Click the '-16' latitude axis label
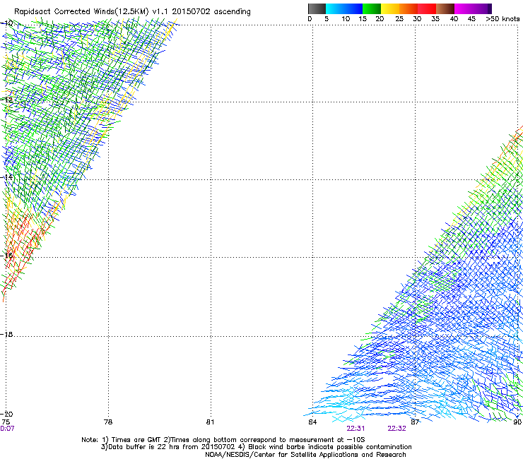Image resolution: width=523 pixels, height=459 pixels. (x=6, y=256)
